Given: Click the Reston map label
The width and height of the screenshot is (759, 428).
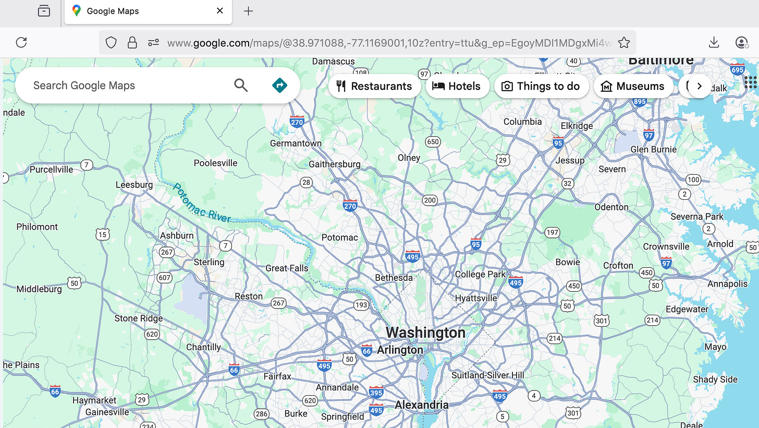Looking at the screenshot, I should 249,296.
